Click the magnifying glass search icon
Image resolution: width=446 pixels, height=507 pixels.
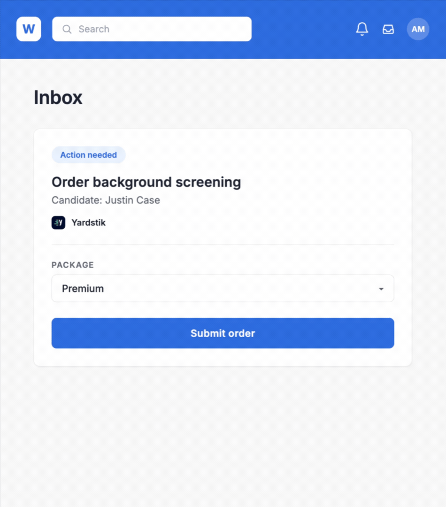67,29
